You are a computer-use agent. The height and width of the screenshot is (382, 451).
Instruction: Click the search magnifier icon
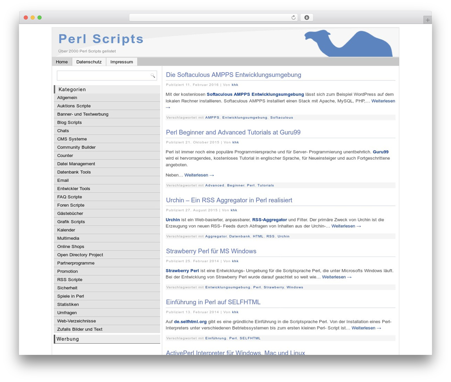[153, 75]
